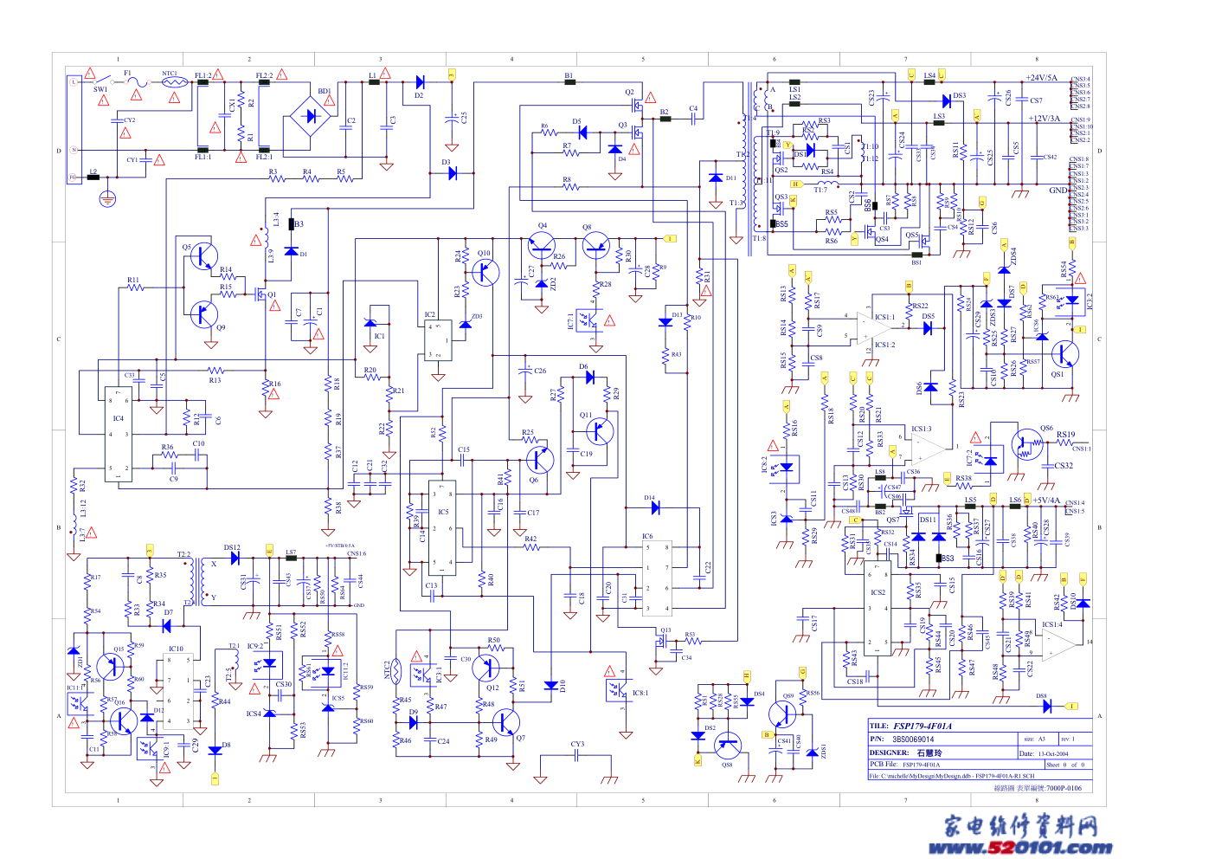Viewport: 1215px width, 859px height.
Task: Click the www.520101.com watermark link
Action: 1020,848
